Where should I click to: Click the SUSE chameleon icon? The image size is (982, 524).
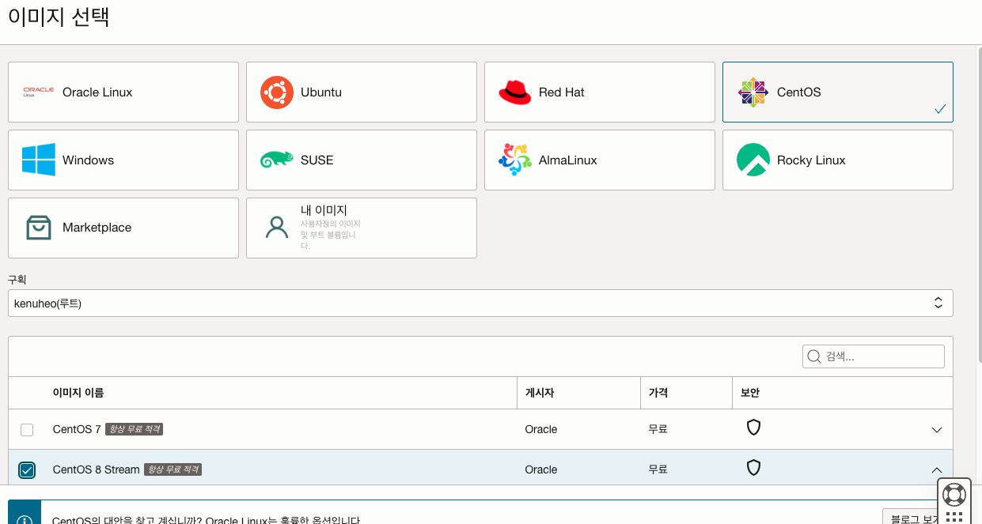click(277, 160)
